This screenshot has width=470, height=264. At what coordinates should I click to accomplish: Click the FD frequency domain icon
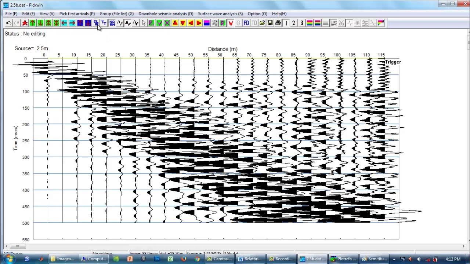(246, 23)
